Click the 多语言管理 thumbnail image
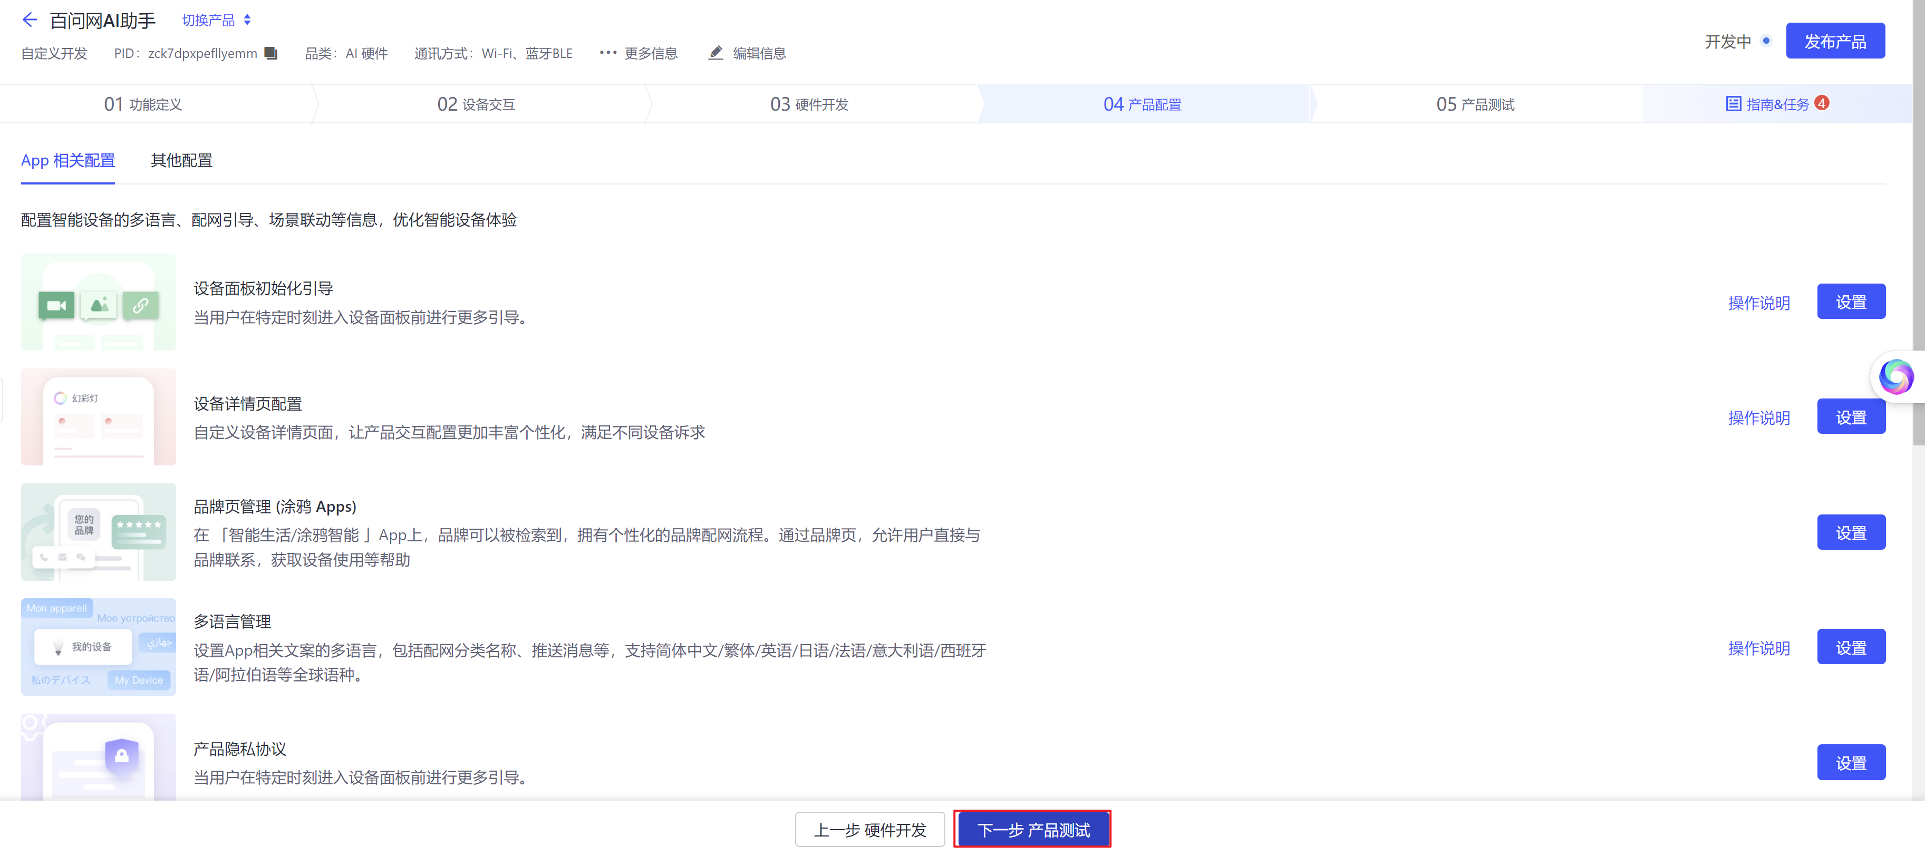Screen dimensions: 1925x856 point(99,647)
